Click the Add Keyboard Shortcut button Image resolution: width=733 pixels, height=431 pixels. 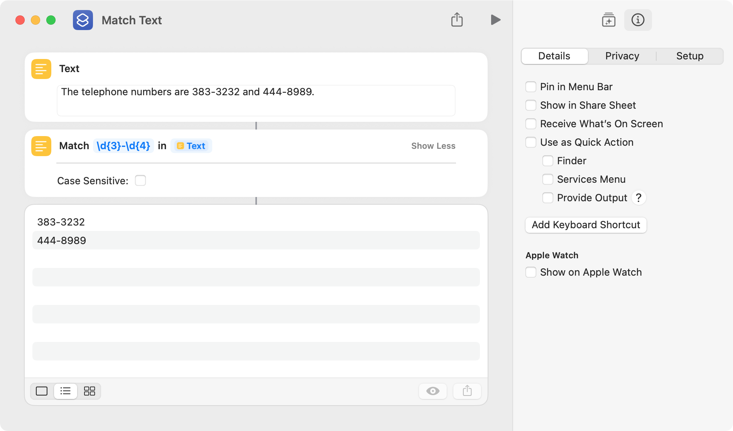[x=586, y=225]
